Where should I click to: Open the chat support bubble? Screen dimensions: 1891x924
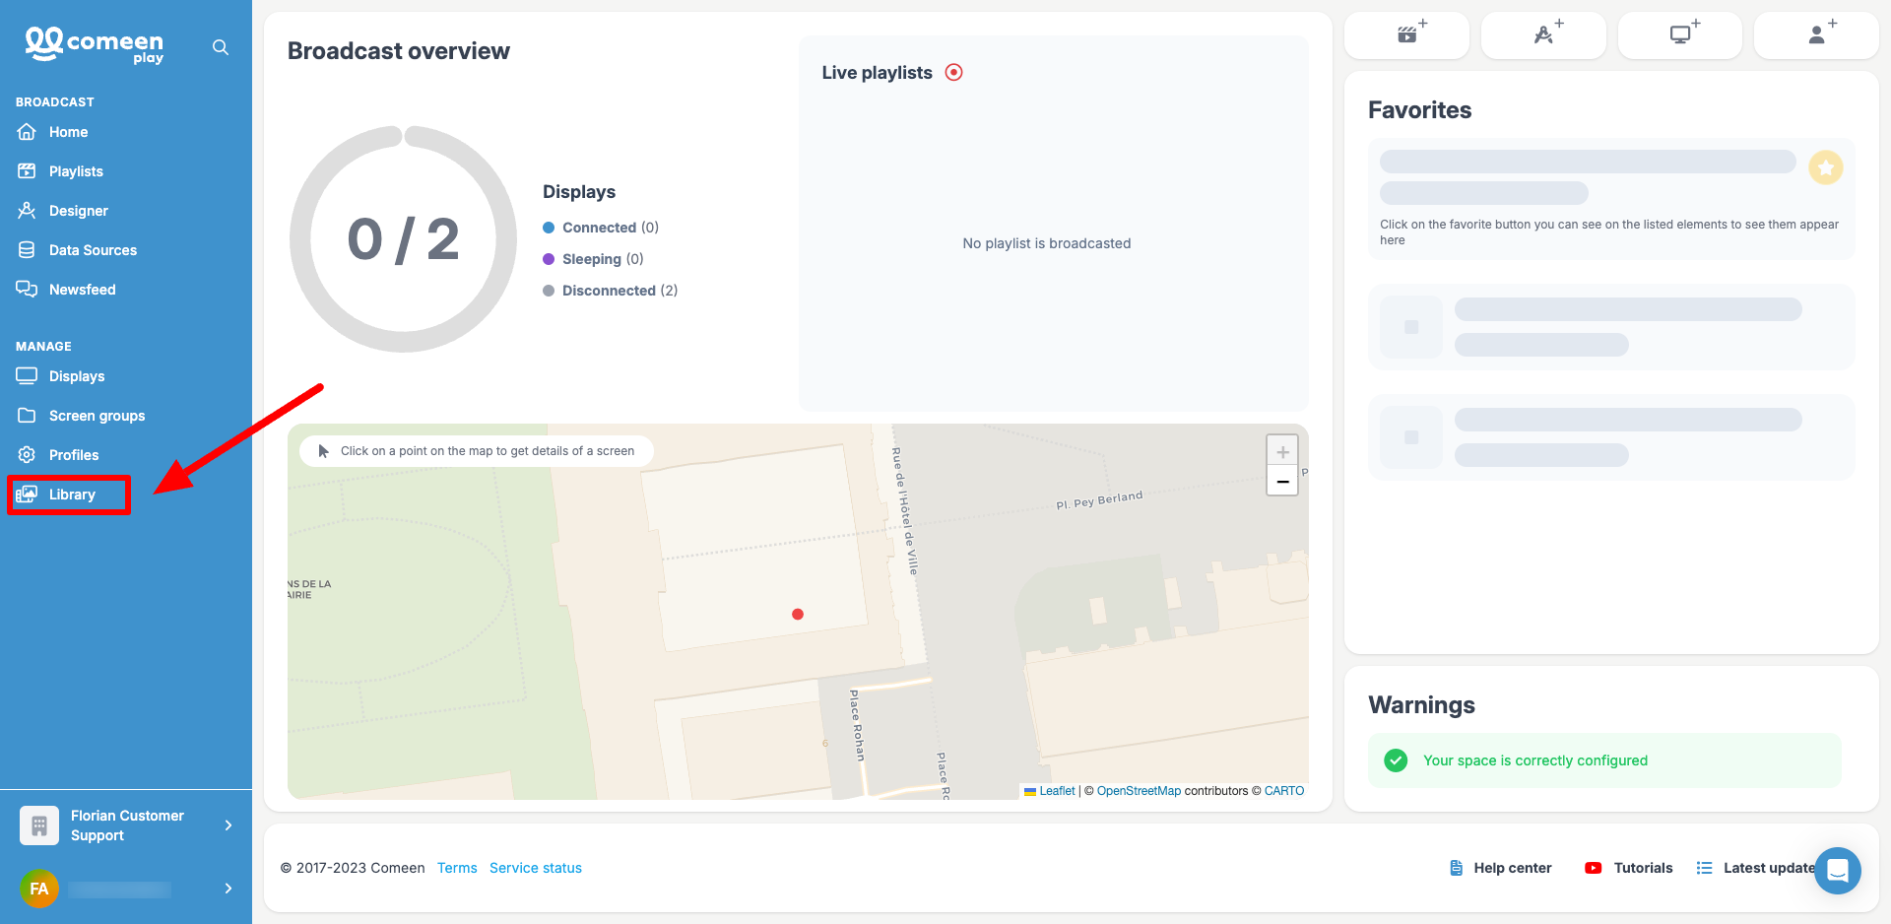click(x=1838, y=871)
